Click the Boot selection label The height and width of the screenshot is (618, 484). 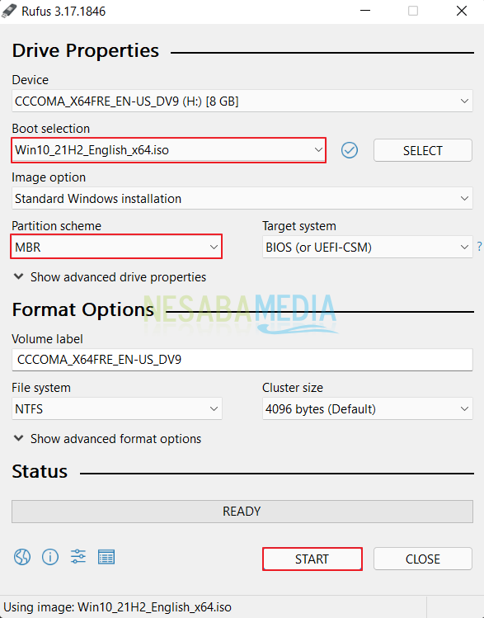(x=51, y=129)
